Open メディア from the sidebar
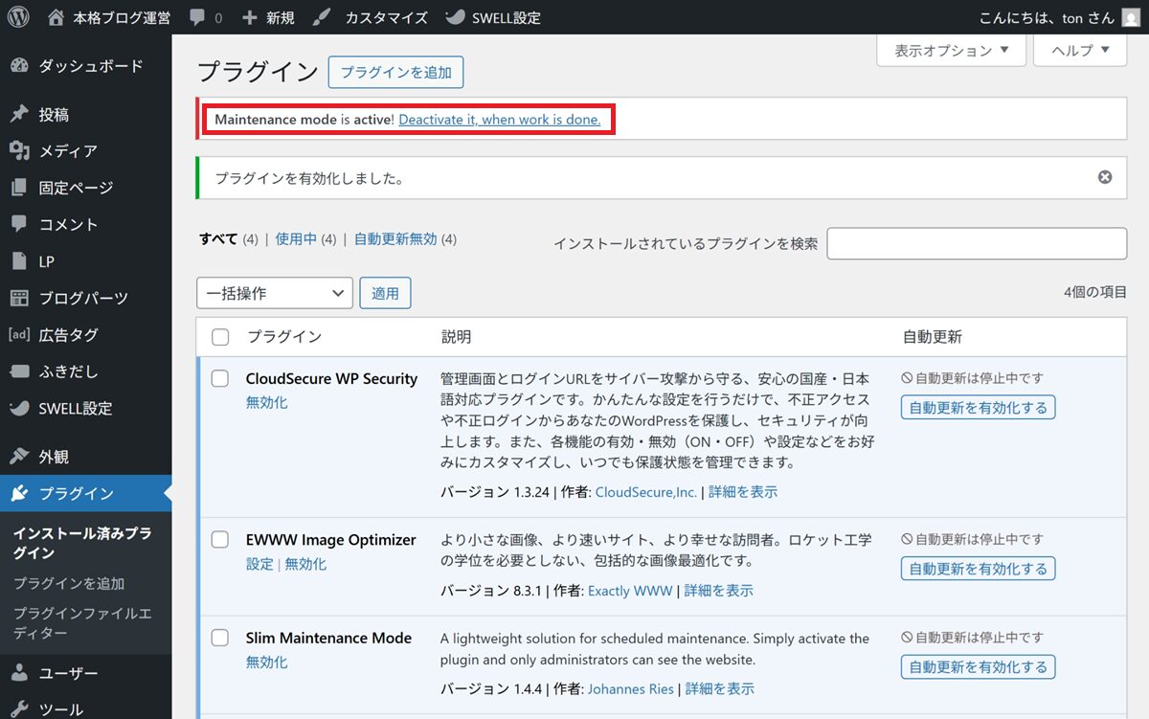1149x719 pixels. tap(67, 151)
